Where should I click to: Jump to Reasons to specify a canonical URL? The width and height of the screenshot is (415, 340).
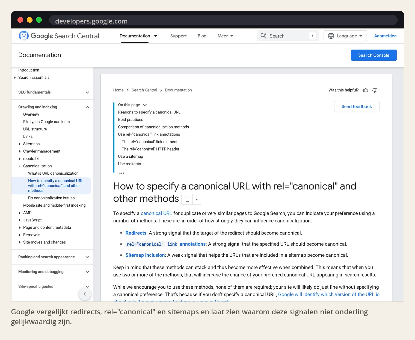pyautogui.click(x=149, y=112)
